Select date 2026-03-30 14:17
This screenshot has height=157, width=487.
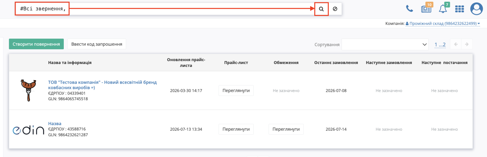tap(186, 91)
